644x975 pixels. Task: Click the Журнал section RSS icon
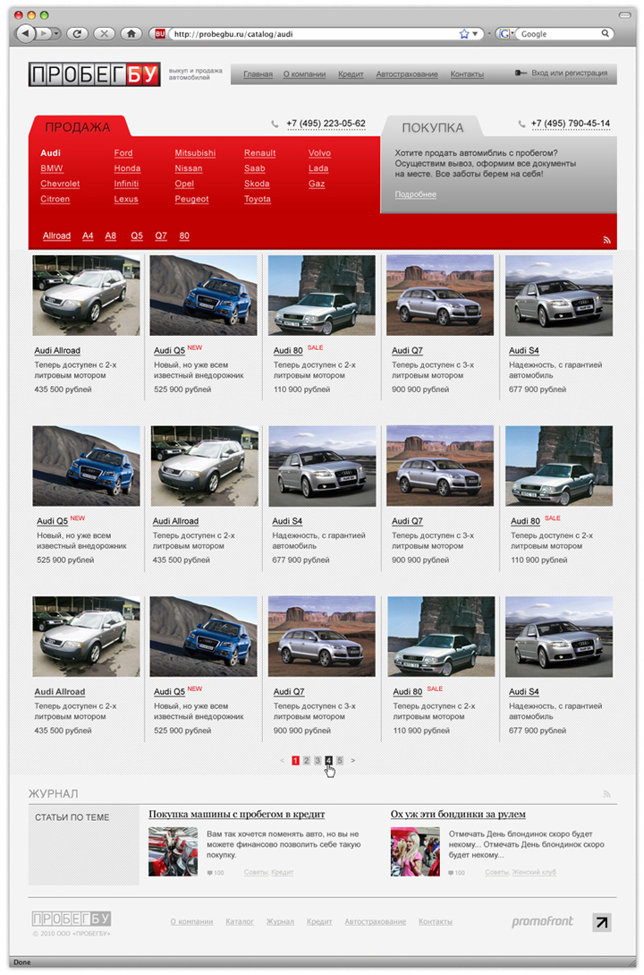606,794
